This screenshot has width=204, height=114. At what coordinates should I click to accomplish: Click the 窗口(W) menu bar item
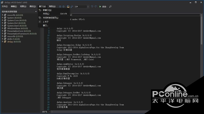[43, 6]
